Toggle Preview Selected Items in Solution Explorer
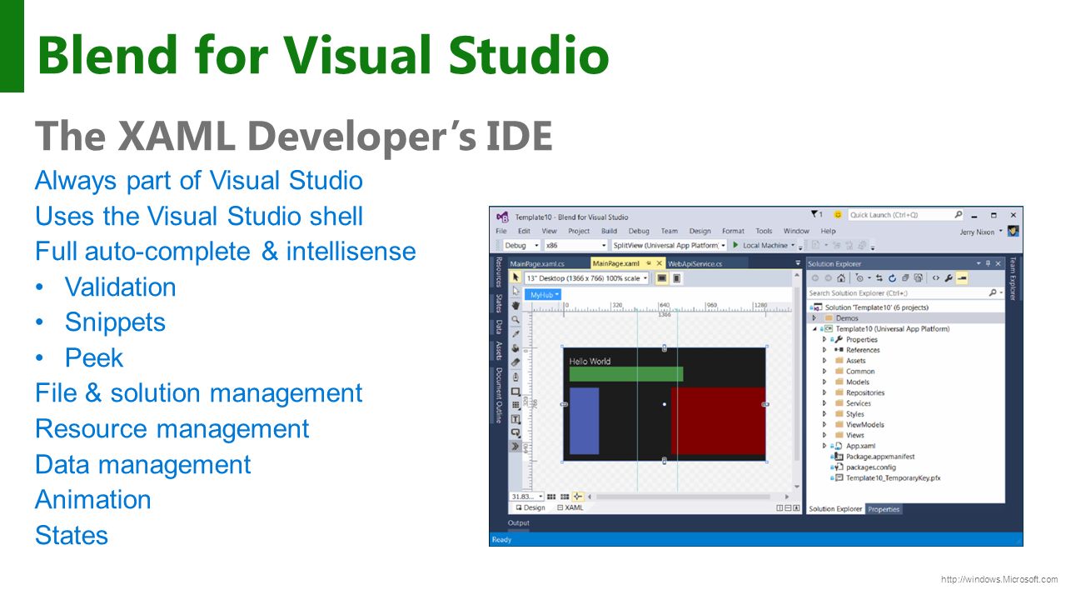Image resolution: width=1066 pixels, height=600 pixels. [962, 278]
